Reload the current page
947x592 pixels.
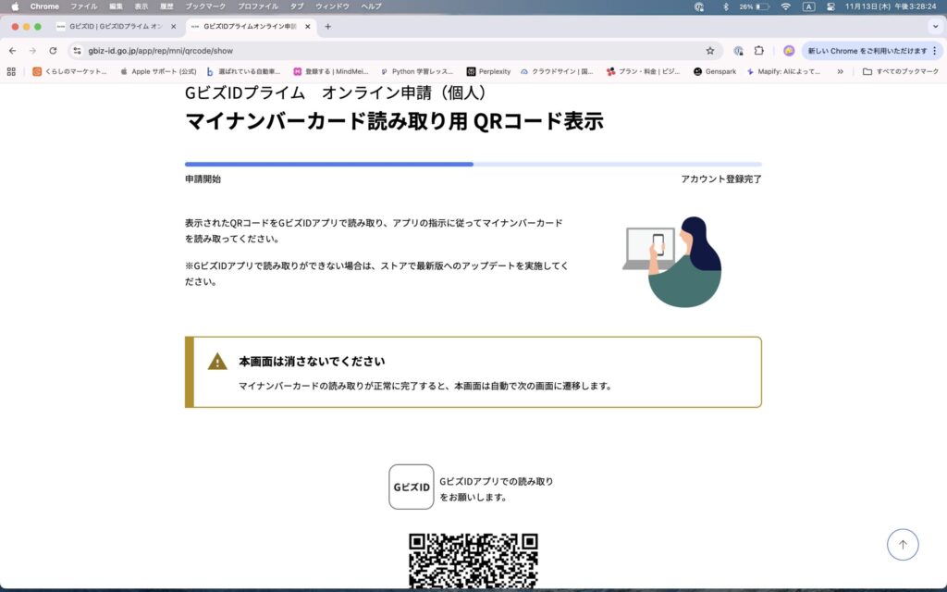[53, 51]
